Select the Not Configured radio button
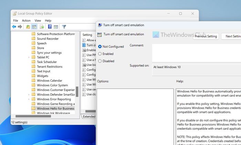The height and width of the screenshot is (145, 241). 100,46
